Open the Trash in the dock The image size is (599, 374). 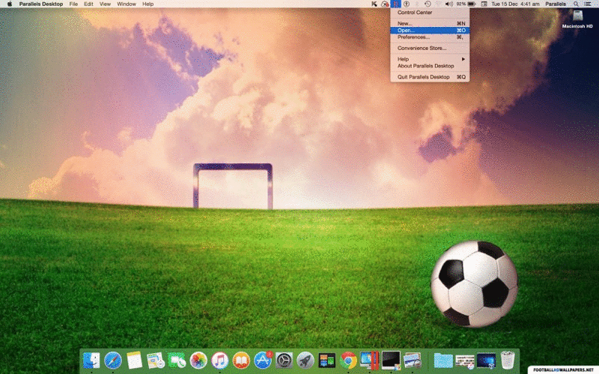[x=508, y=361]
